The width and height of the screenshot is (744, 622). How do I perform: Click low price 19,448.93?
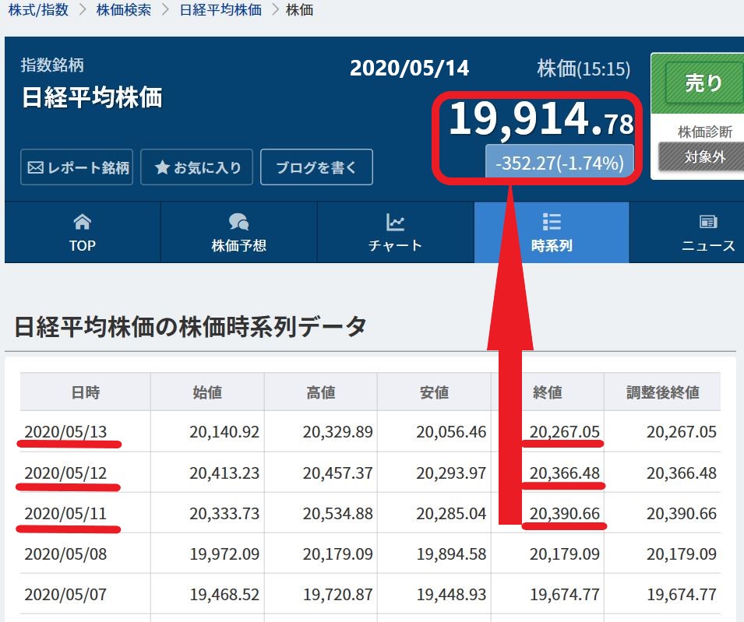pos(451,595)
